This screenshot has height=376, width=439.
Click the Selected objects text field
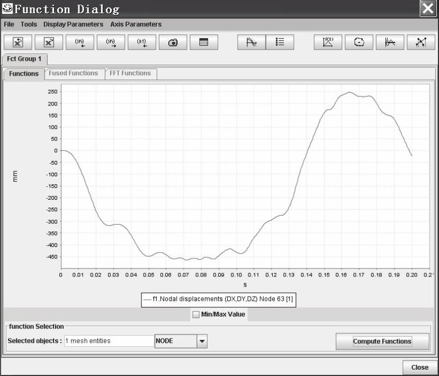pyautogui.click(x=109, y=341)
